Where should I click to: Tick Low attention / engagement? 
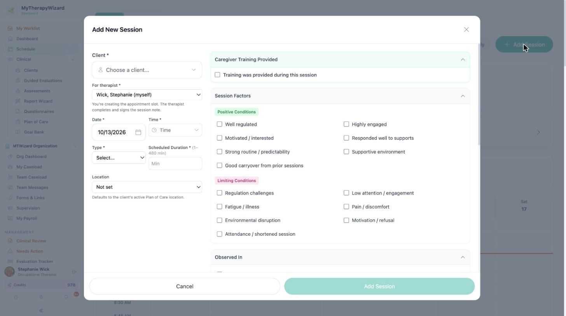(346, 193)
